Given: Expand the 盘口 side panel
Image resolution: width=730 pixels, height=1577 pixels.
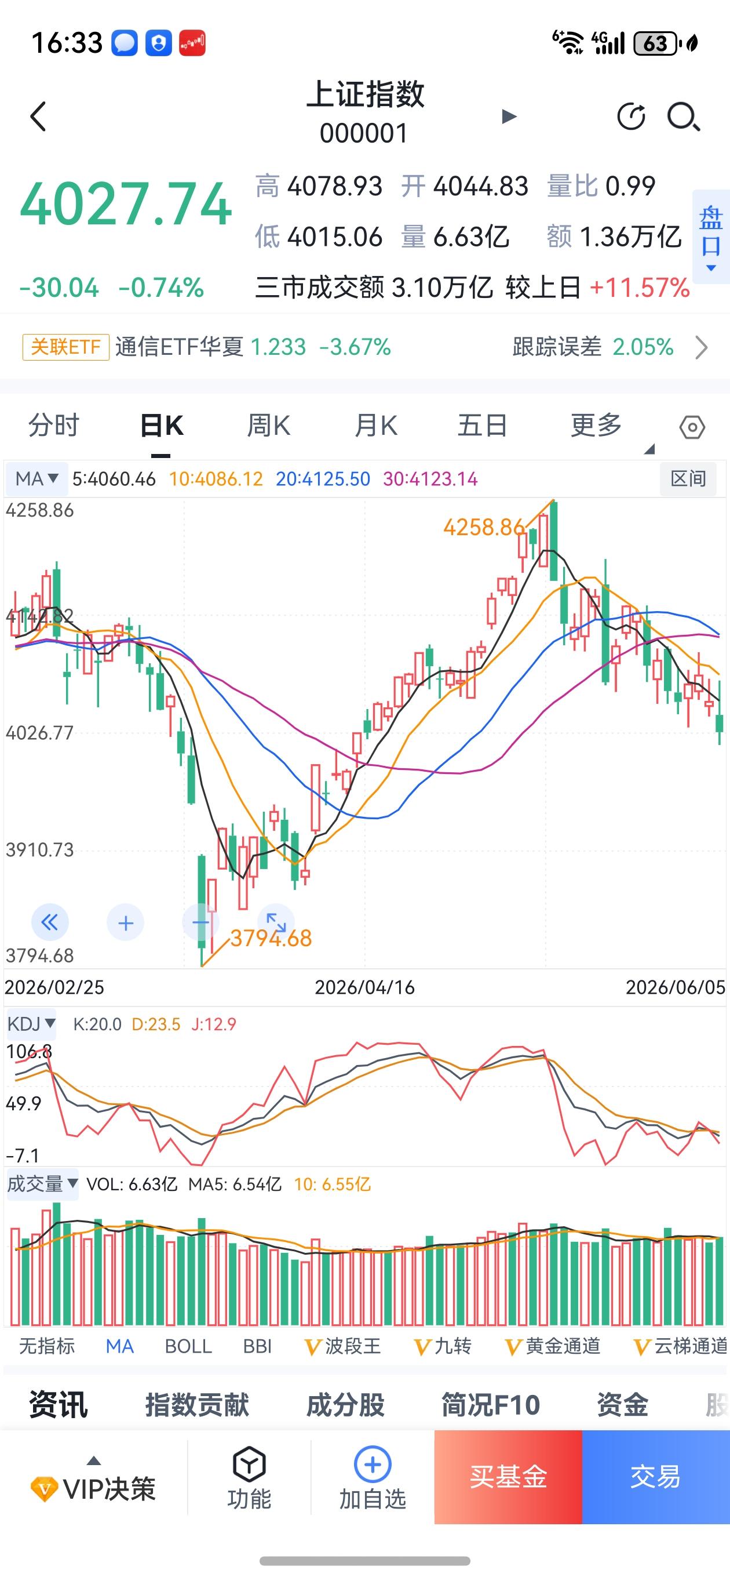Looking at the screenshot, I should pyautogui.click(x=711, y=237).
